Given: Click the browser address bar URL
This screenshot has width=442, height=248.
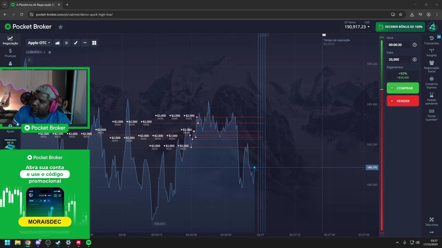Looking at the screenshot, I should tap(74, 14).
